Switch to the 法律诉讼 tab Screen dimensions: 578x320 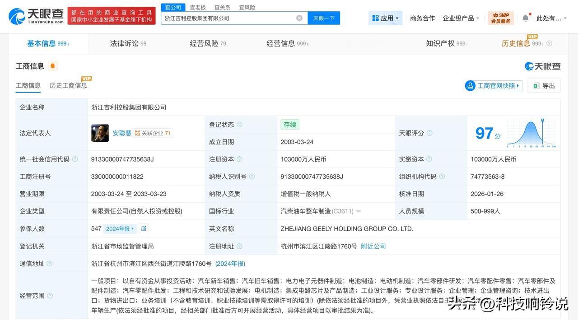(128, 43)
